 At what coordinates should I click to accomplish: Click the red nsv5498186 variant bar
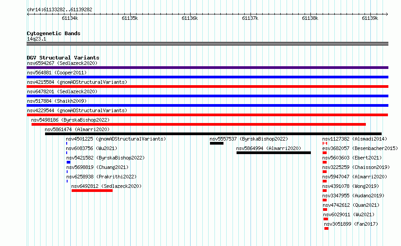(x=199, y=124)
